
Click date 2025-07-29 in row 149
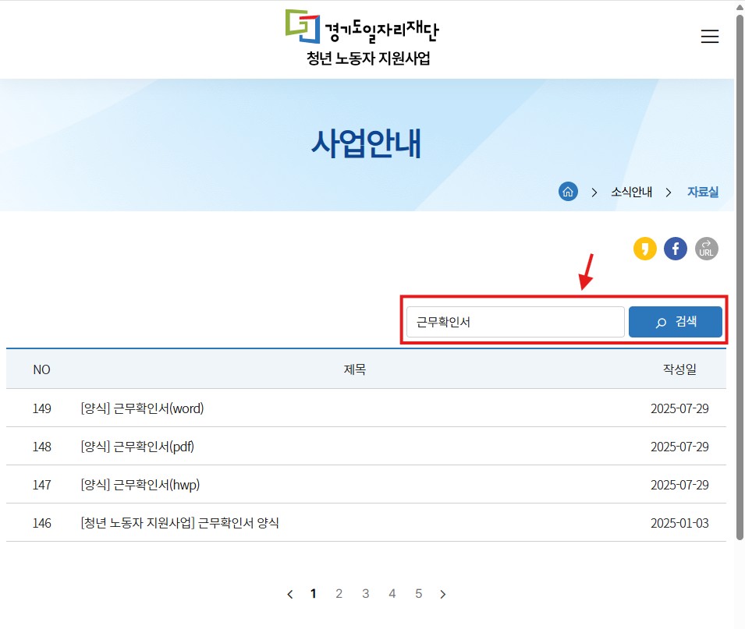click(679, 408)
